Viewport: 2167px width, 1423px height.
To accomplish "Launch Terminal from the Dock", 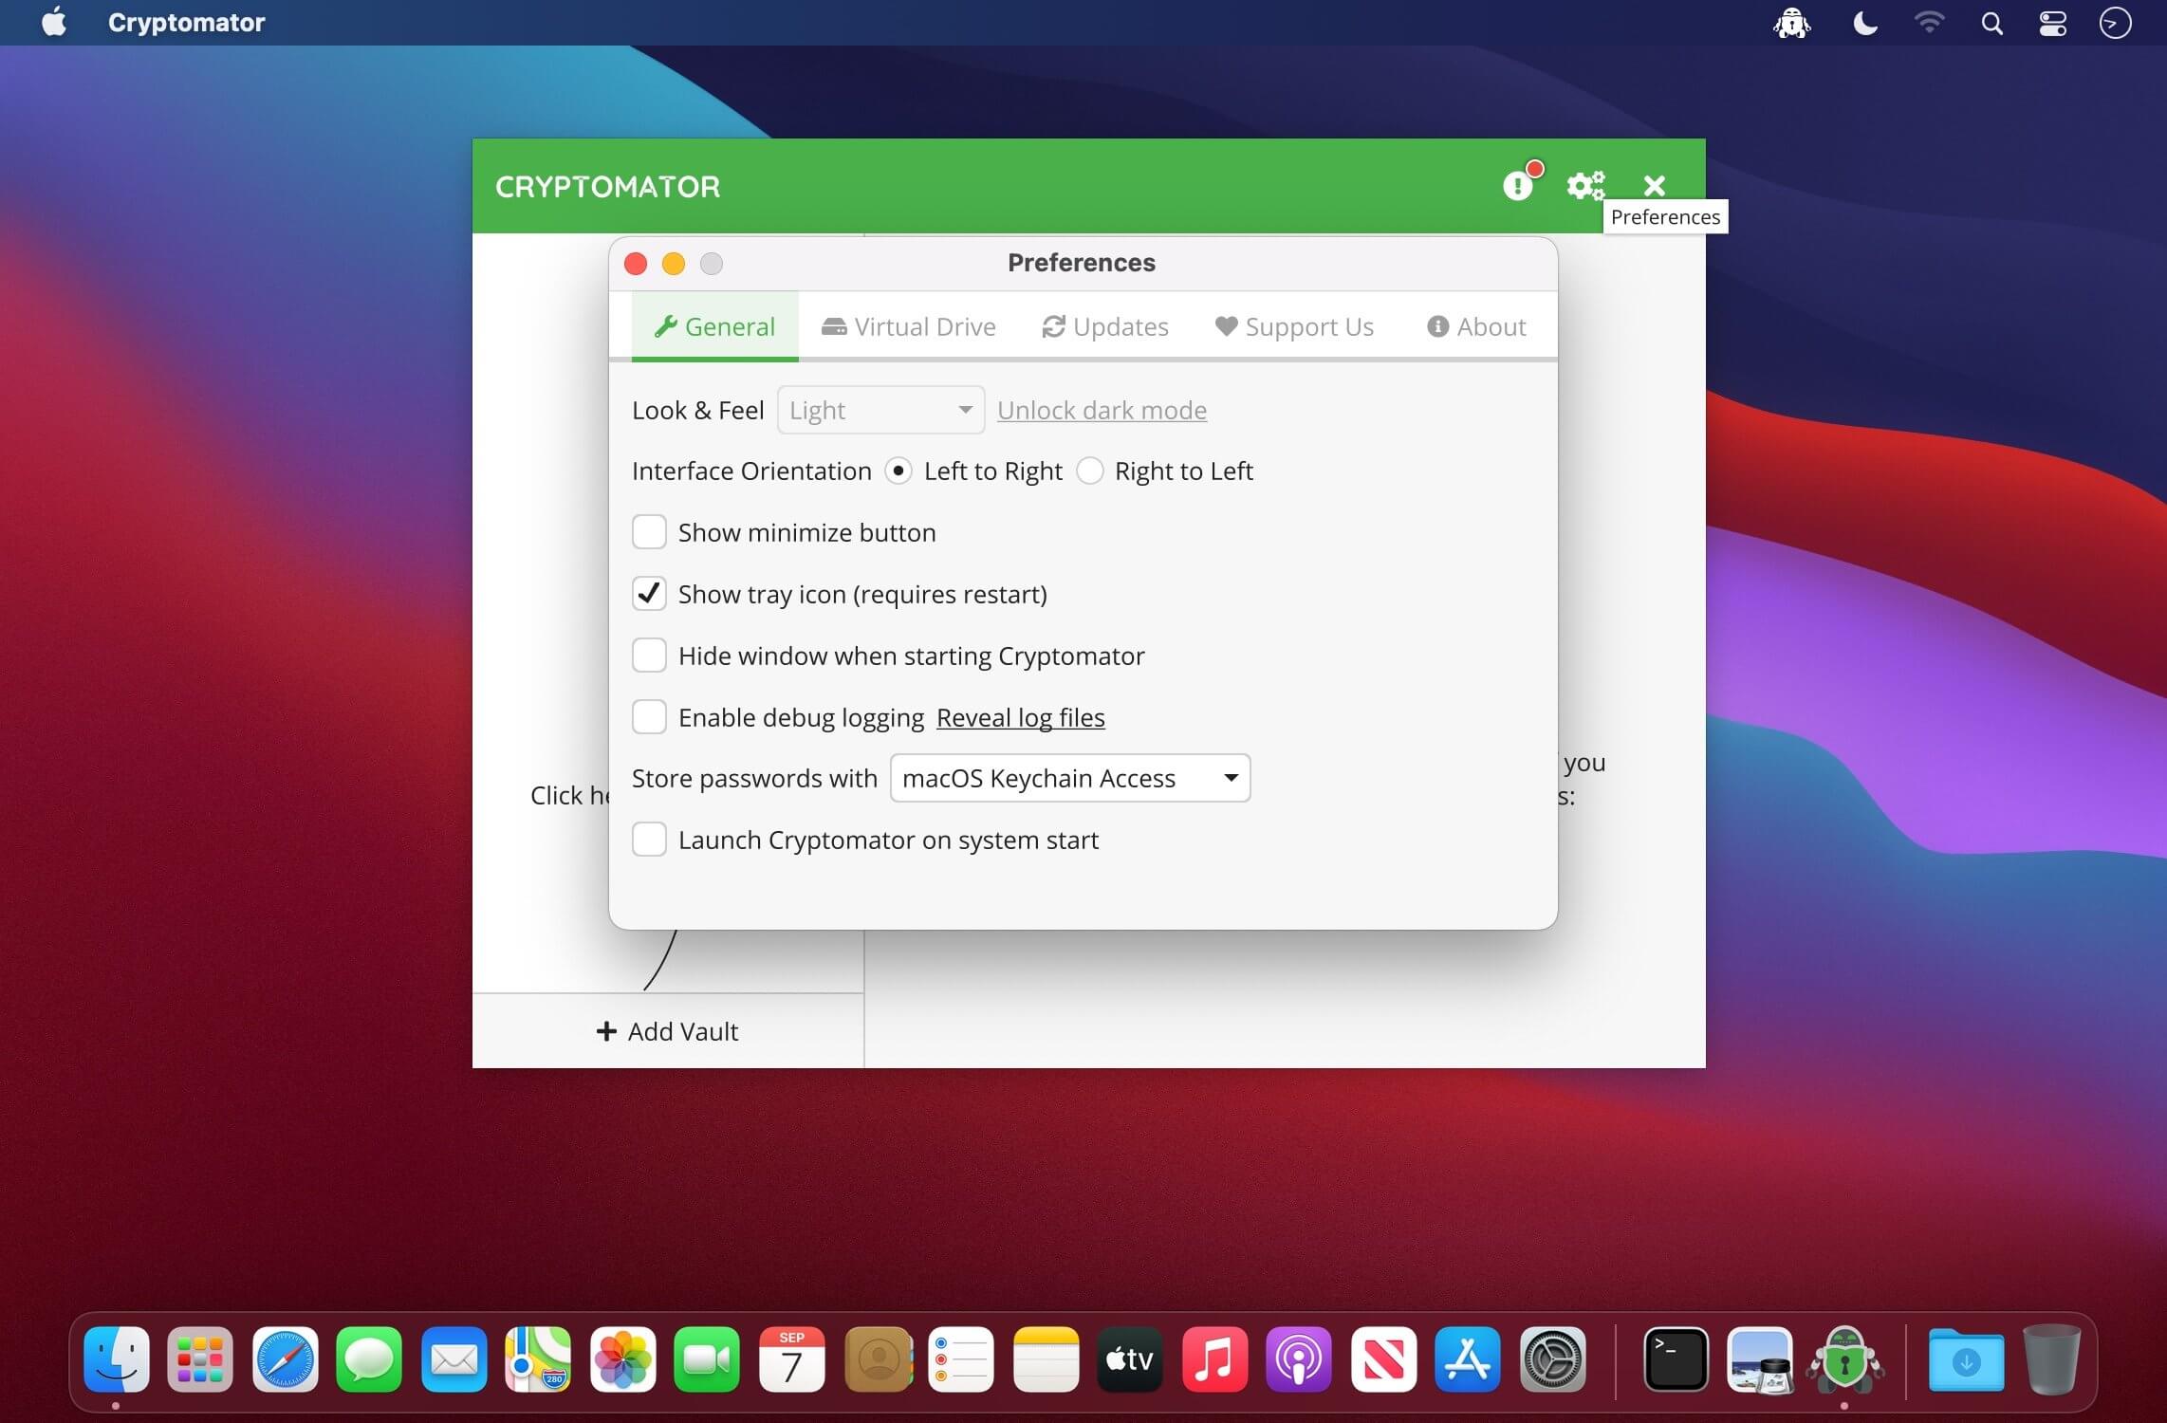I will point(1676,1359).
